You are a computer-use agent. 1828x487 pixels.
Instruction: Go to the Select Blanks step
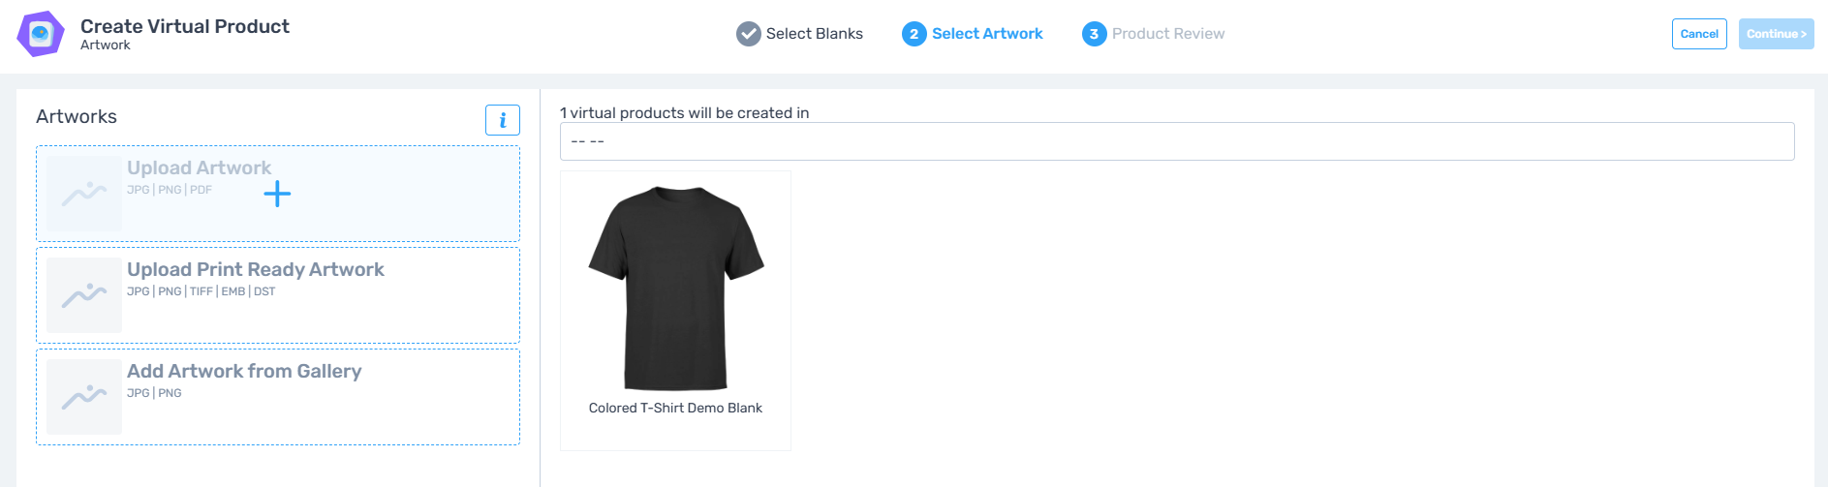click(x=814, y=34)
